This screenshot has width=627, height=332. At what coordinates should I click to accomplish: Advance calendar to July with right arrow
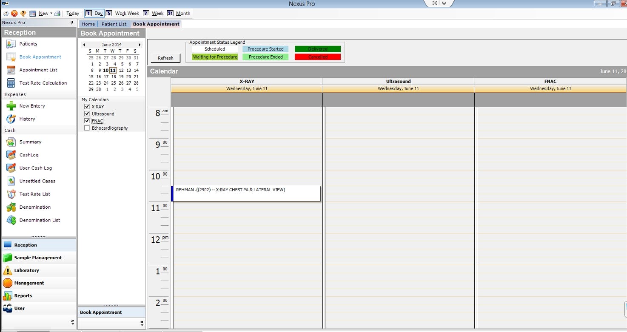point(140,44)
